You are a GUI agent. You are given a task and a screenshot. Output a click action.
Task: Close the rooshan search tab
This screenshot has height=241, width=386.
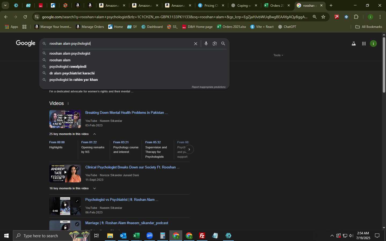tap(321, 5)
